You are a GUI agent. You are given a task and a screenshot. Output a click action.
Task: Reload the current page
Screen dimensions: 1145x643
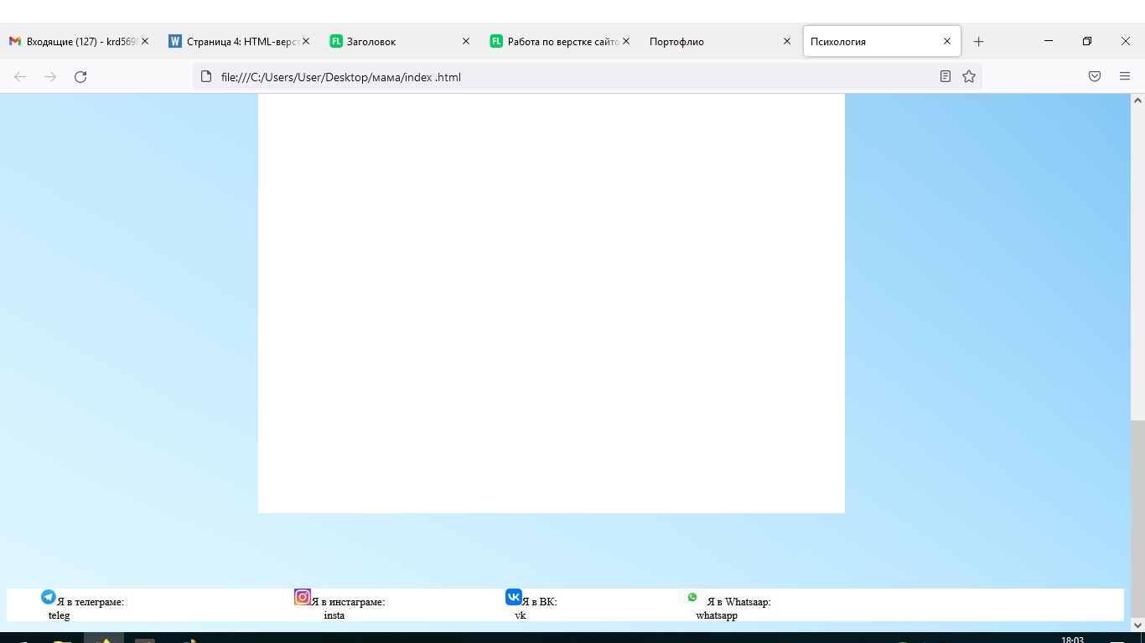[80, 77]
